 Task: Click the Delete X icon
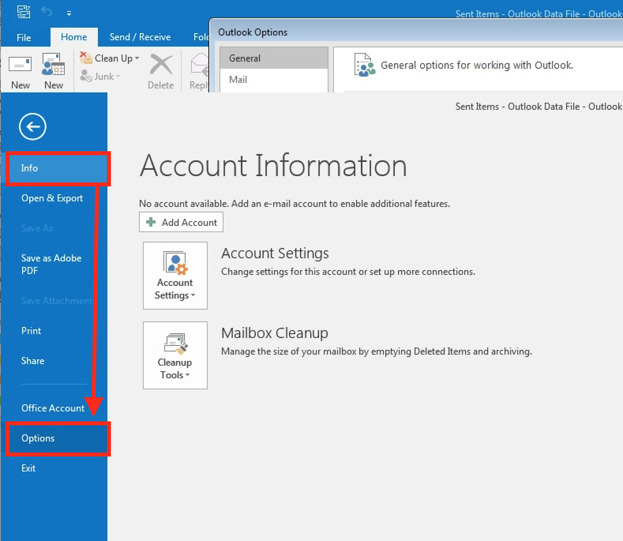pos(161,65)
